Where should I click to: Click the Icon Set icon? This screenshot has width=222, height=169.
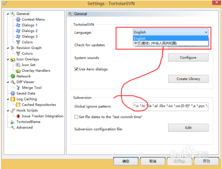click(x=18, y=65)
